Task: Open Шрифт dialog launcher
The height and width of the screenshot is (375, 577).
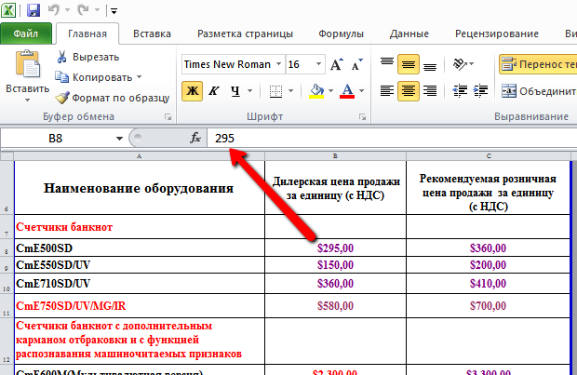Action: 362,117
